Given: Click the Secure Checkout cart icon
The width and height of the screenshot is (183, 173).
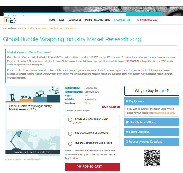Looking at the screenshot, I should pos(127,132).
